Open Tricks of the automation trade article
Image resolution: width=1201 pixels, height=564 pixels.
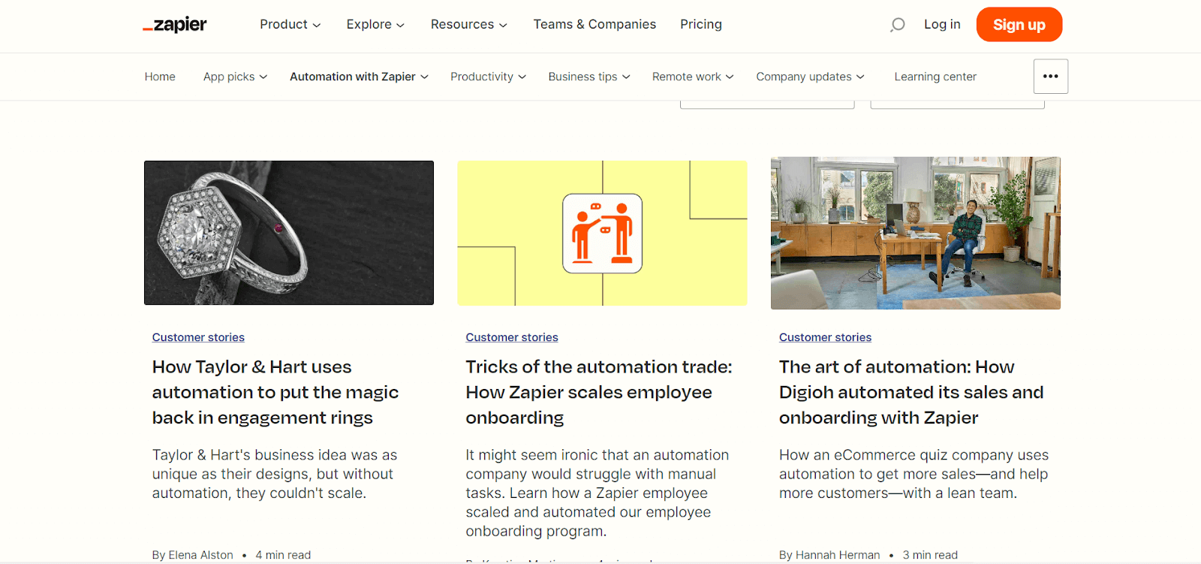tap(599, 392)
